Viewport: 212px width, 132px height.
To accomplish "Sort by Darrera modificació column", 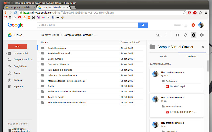I will tap(131, 42).
